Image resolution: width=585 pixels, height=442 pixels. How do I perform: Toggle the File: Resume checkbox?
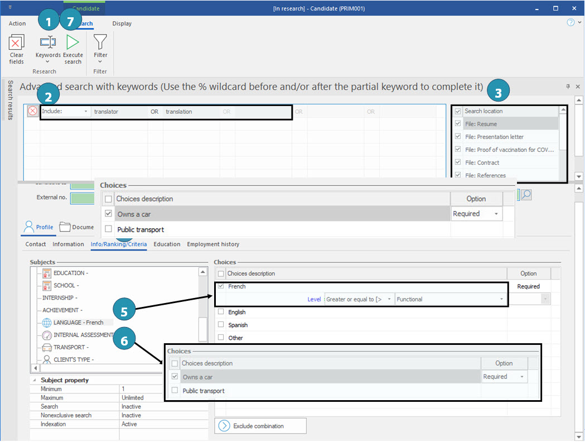click(x=458, y=124)
